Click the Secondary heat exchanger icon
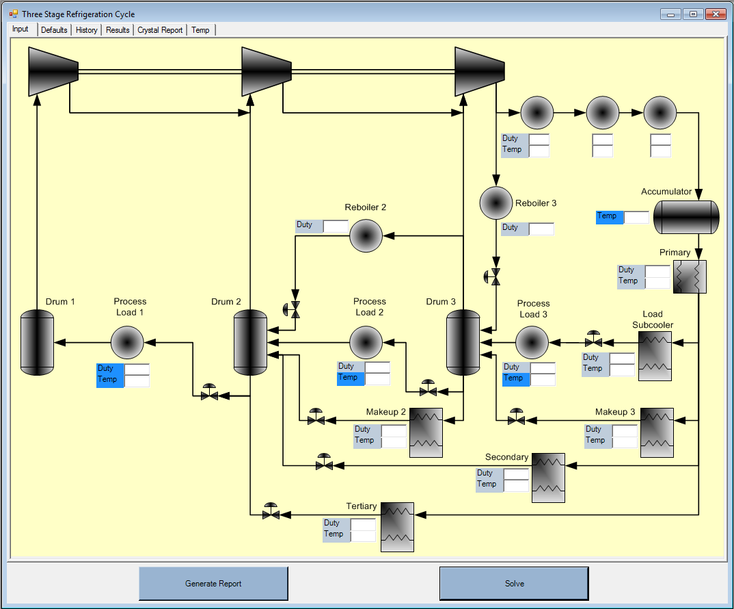The height and width of the screenshot is (609, 734). [548, 478]
